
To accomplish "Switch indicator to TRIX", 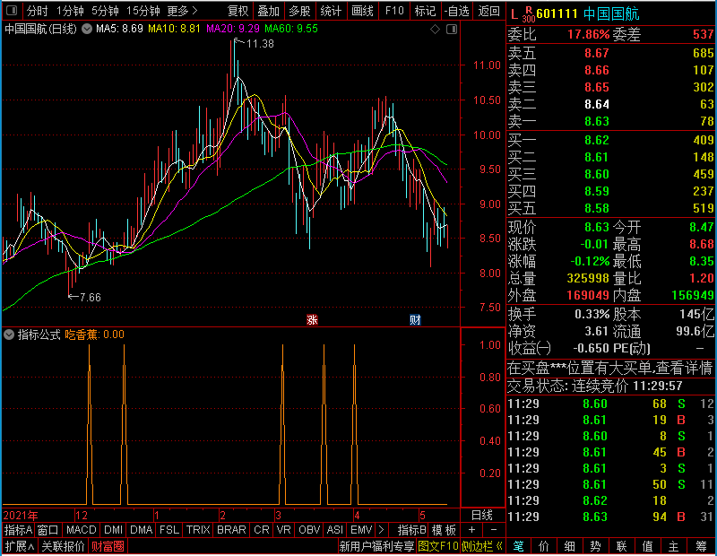I will click(x=198, y=530).
